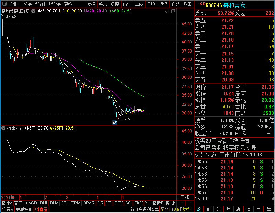Click the chart icon left of 分时
275x213 pixels.
(x=4, y=4)
